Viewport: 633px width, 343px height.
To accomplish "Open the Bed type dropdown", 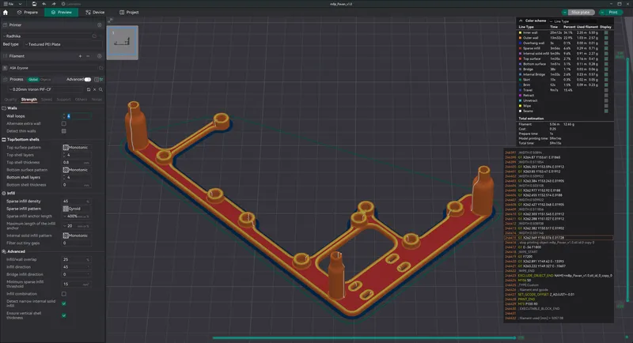I will point(63,44).
